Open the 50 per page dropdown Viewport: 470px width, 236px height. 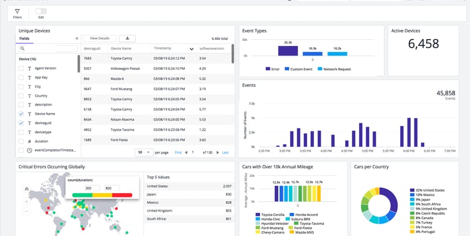point(144,152)
